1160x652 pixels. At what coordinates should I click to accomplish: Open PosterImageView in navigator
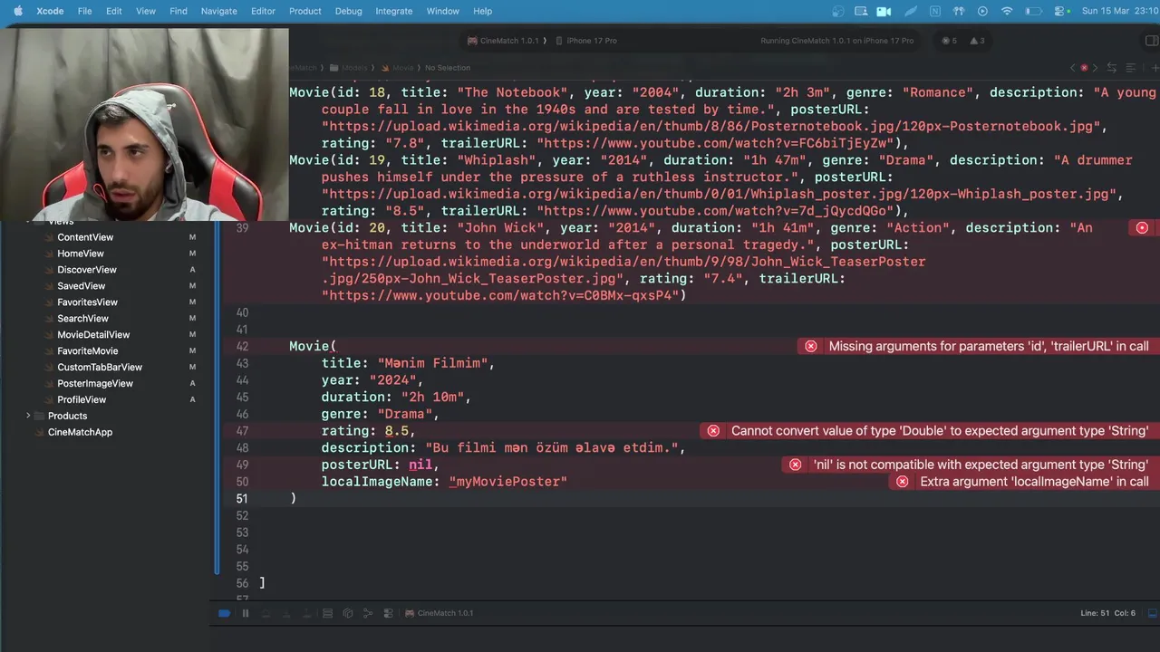(95, 384)
